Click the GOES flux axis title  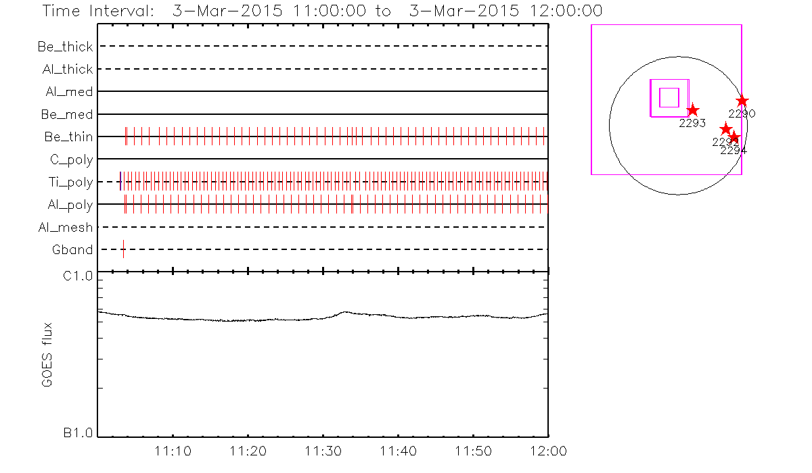tap(47, 355)
